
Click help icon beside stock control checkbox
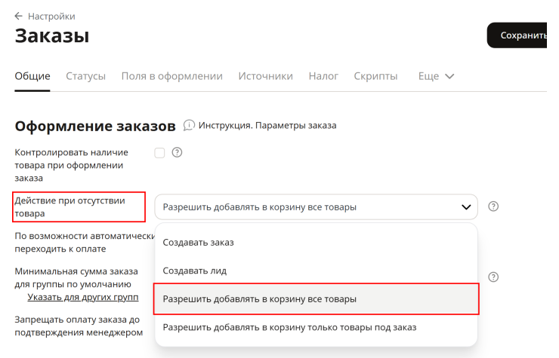177,152
